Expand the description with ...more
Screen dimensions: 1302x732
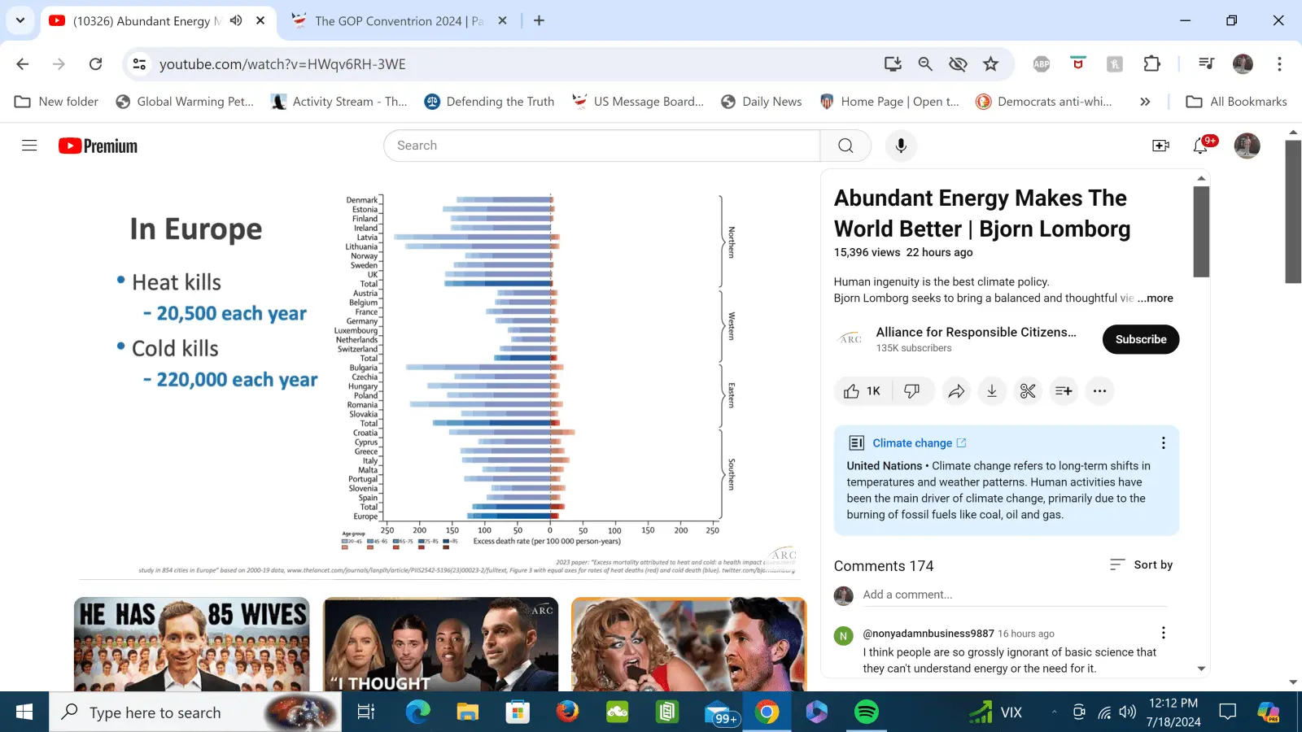pos(1155,298)
